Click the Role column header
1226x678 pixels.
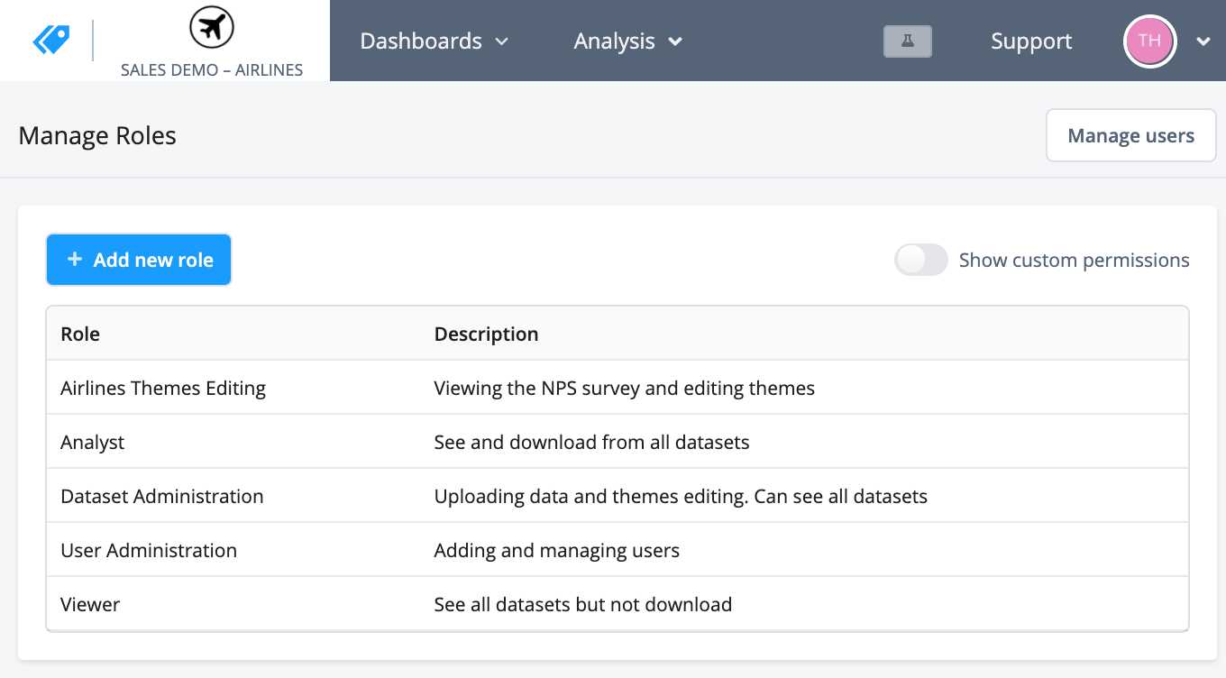point(80,334)
